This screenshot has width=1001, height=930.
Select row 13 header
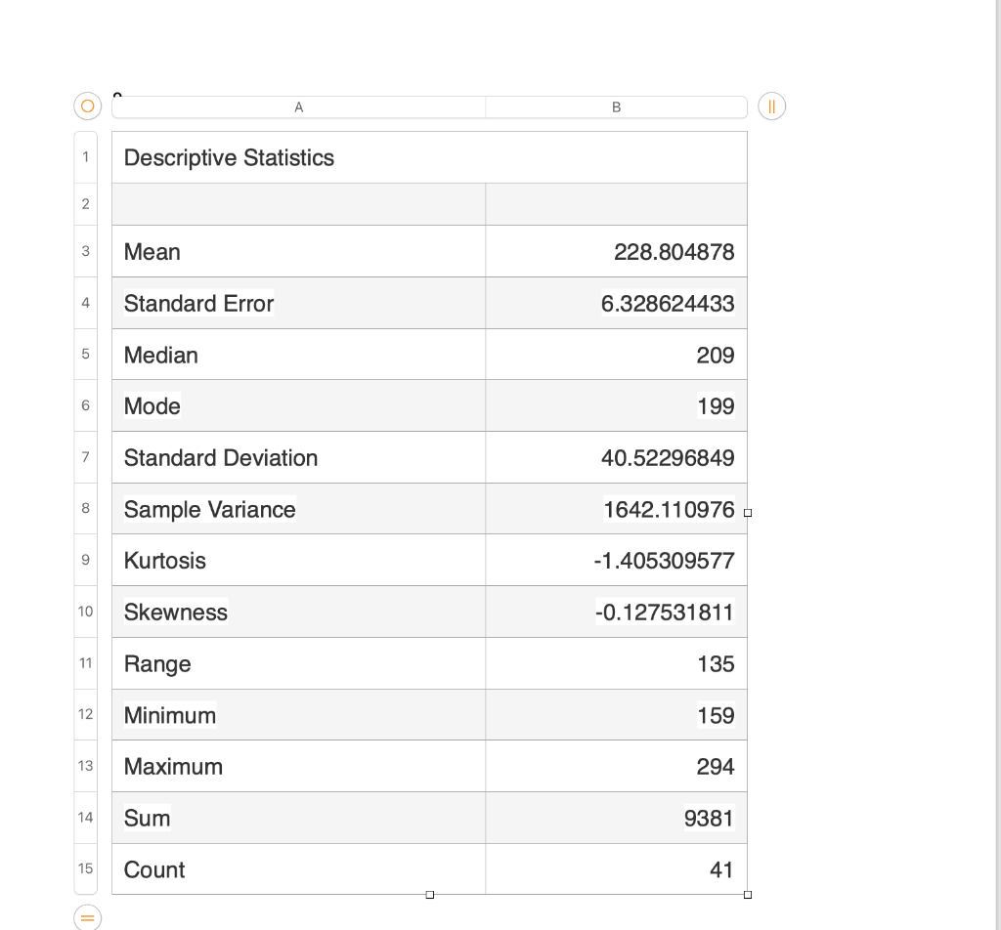[x=86, y=766]
